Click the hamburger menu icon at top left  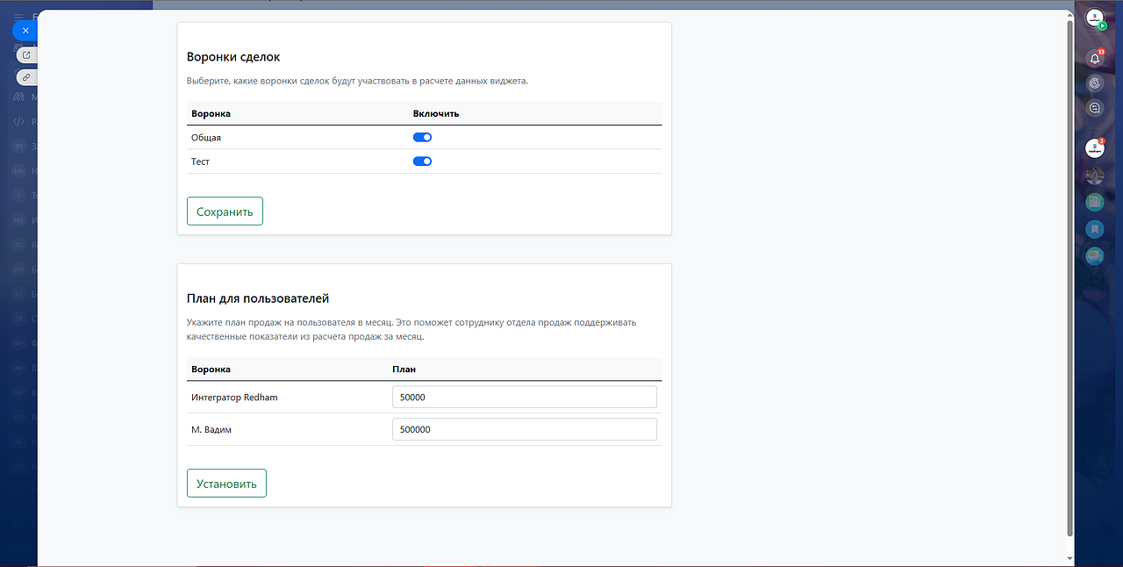click(x=18, y=16)
